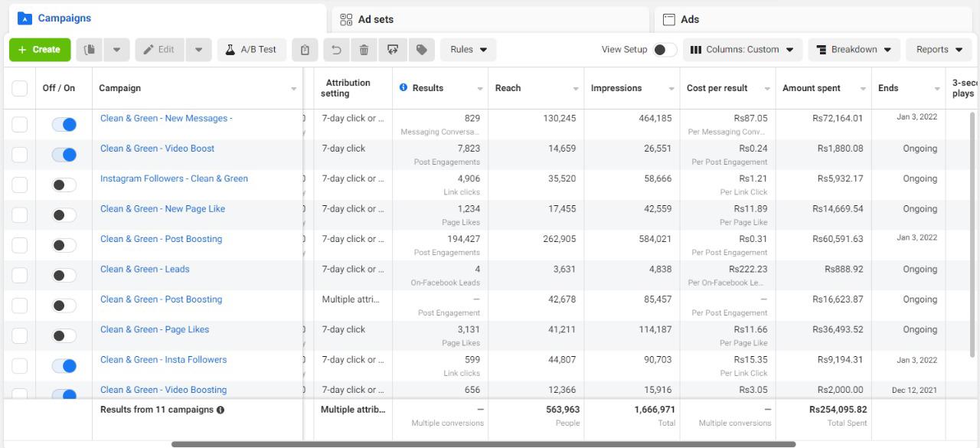Open dropdown arrow next to duplicate button
Viewport: 980px width, 448px height.
[116, 50]
